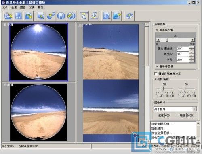The height and width of the screenshot is (154, 202).
Task: Click the width field showing 400
Action: [170, 115]
